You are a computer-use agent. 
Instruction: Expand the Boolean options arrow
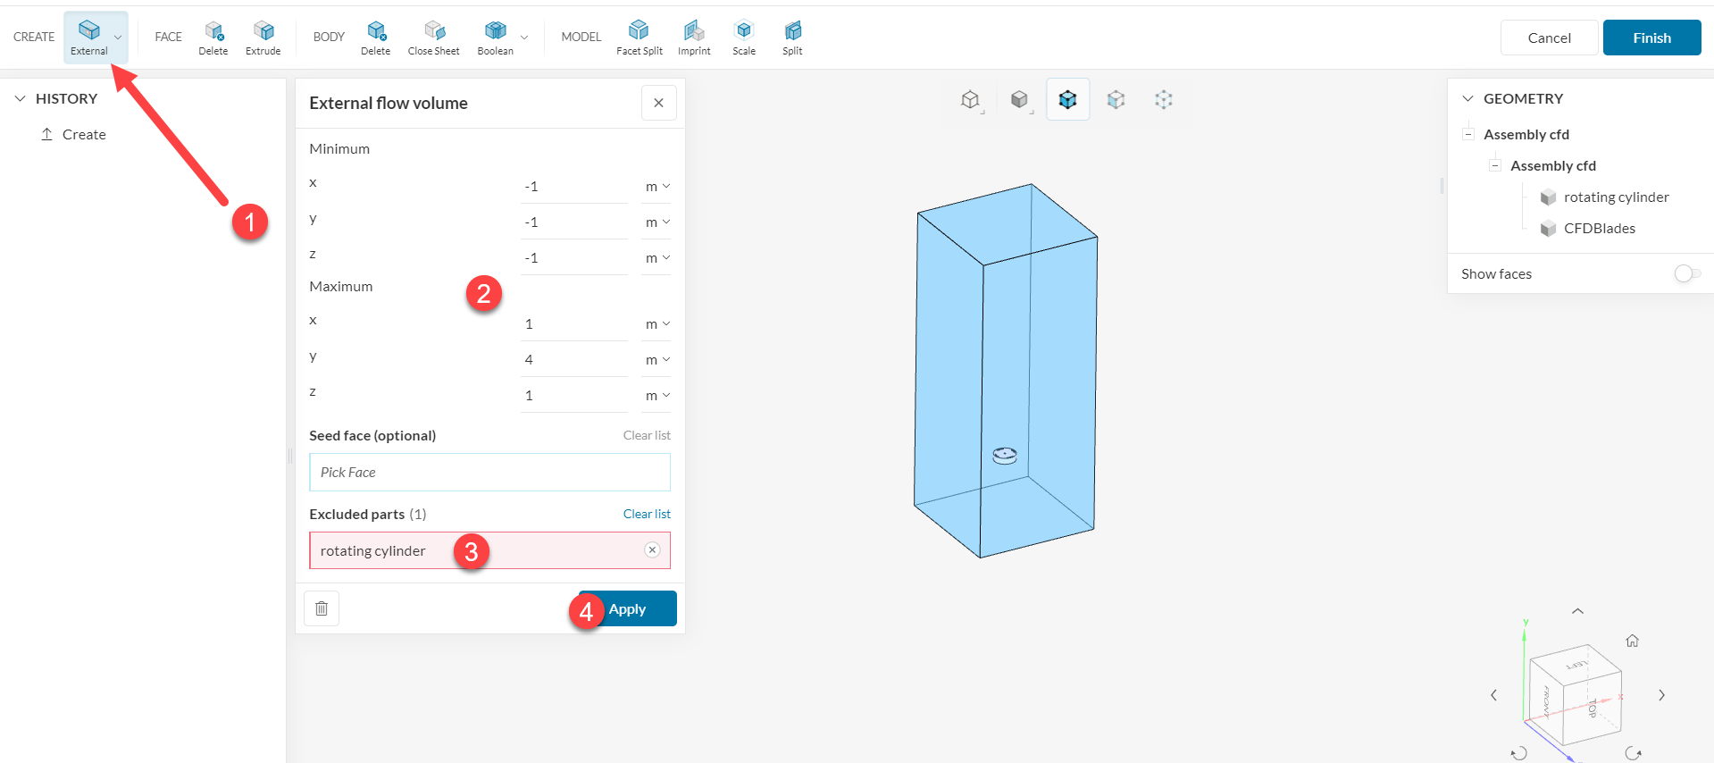(524, 38)
